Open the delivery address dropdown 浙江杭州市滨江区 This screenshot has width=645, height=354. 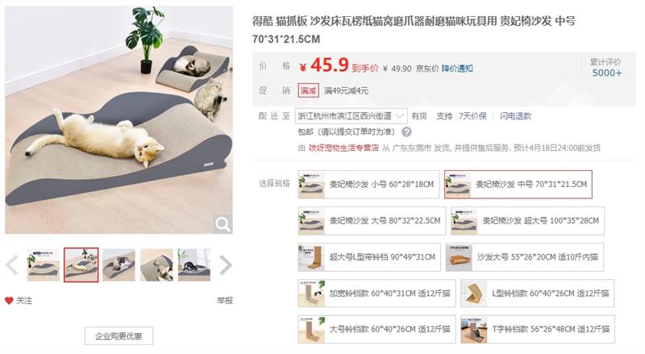(351, 116)
